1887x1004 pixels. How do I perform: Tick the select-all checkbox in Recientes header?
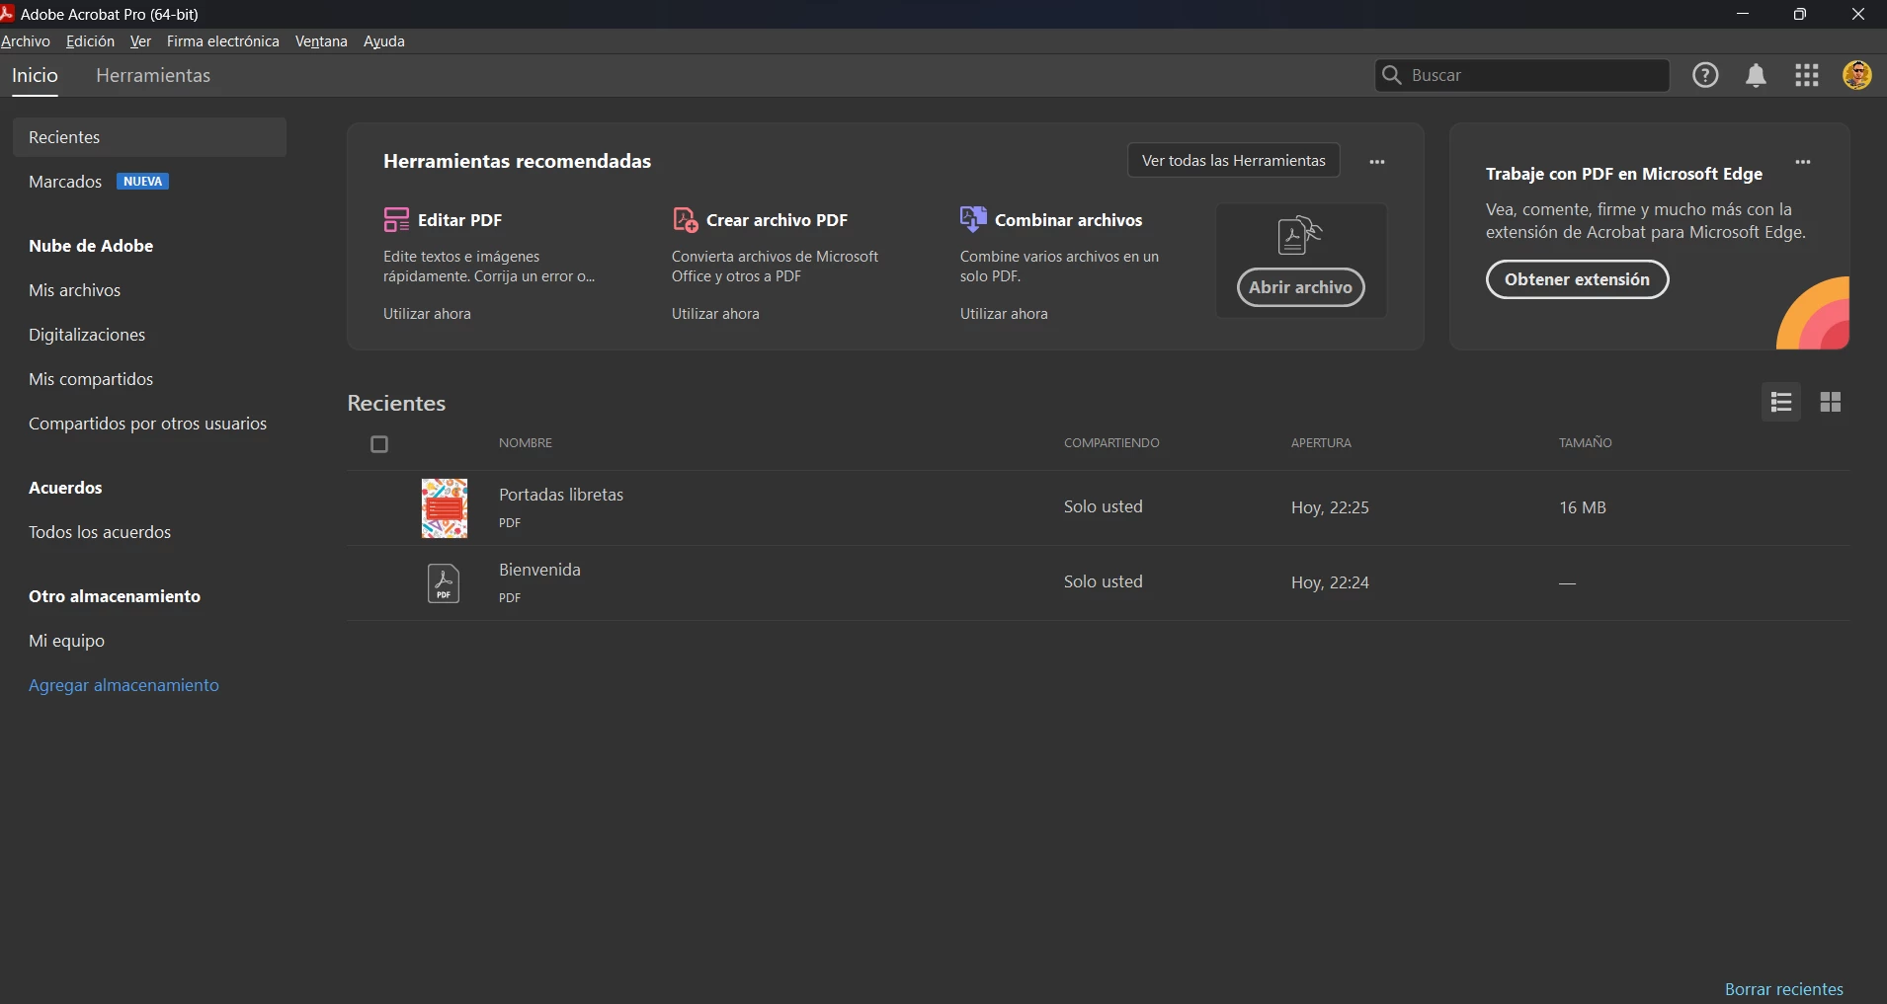[379, 444]
